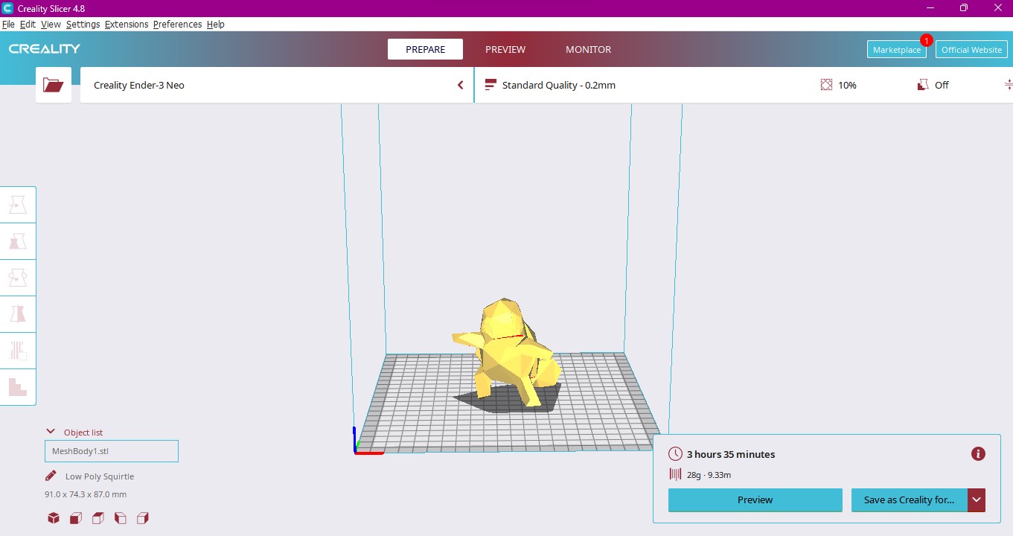Open Support Blocker tool
The width and height of the screenshot is (1013, 536).
point(18,387)
